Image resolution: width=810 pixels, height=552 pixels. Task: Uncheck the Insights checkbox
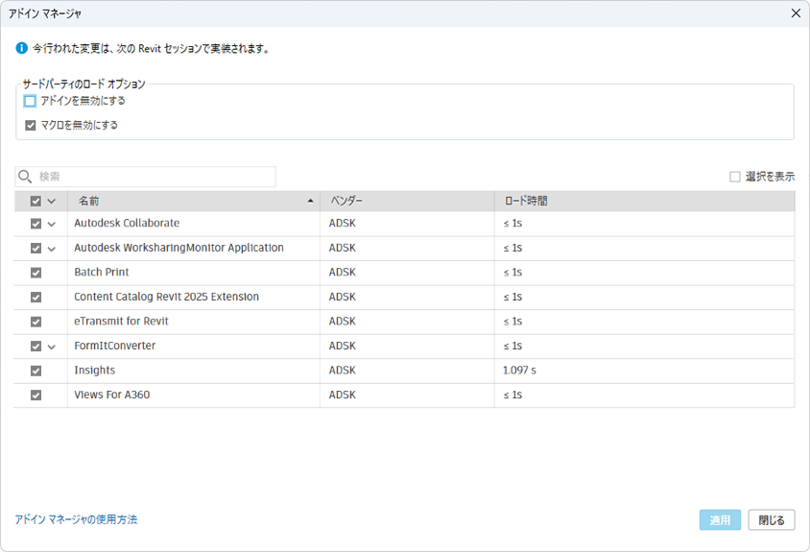tap(36, 371)
